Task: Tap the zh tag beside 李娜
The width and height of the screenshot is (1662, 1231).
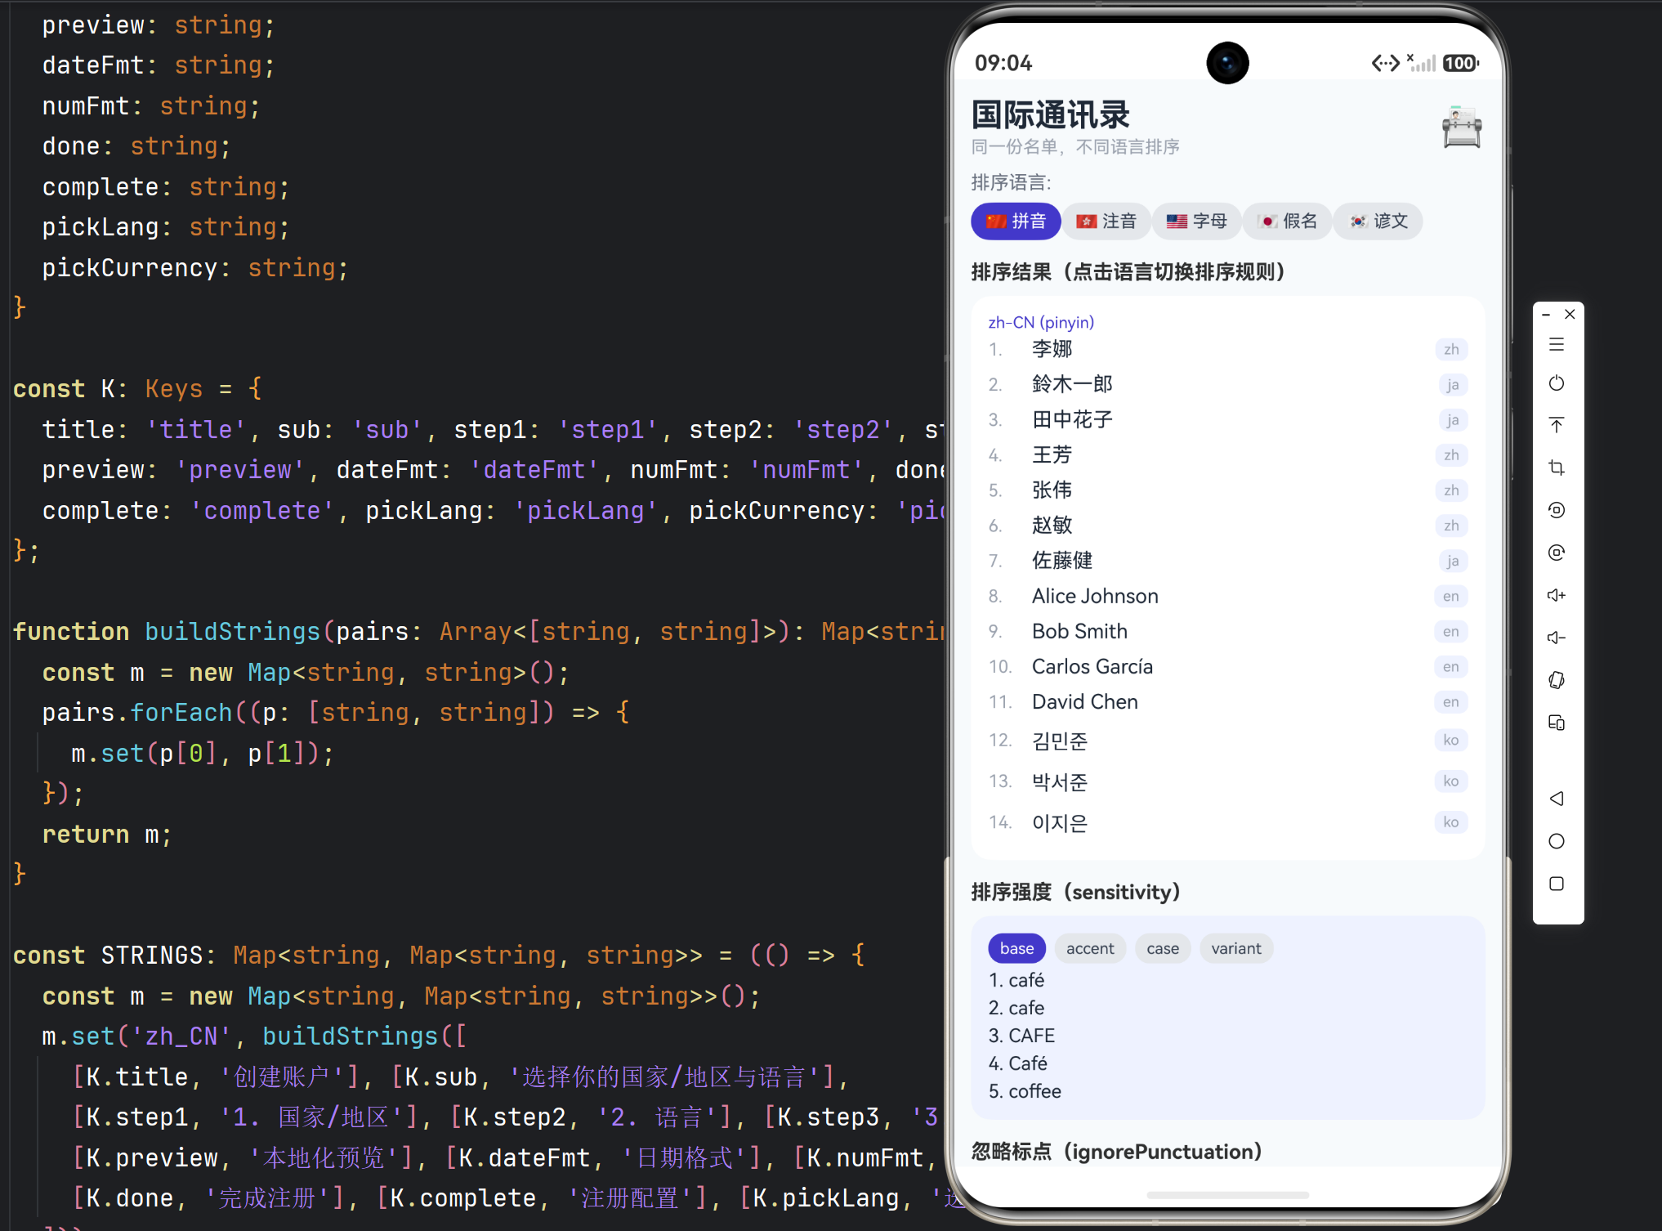Action: tap(1451, 349)
